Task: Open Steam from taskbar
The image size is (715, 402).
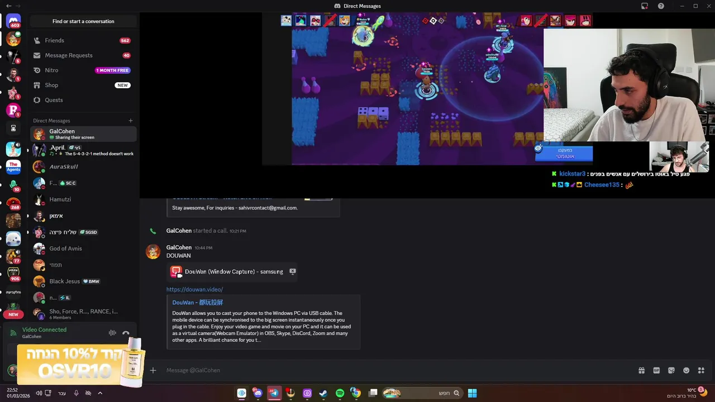Action: pyautogui.click(x=323, y=393)
